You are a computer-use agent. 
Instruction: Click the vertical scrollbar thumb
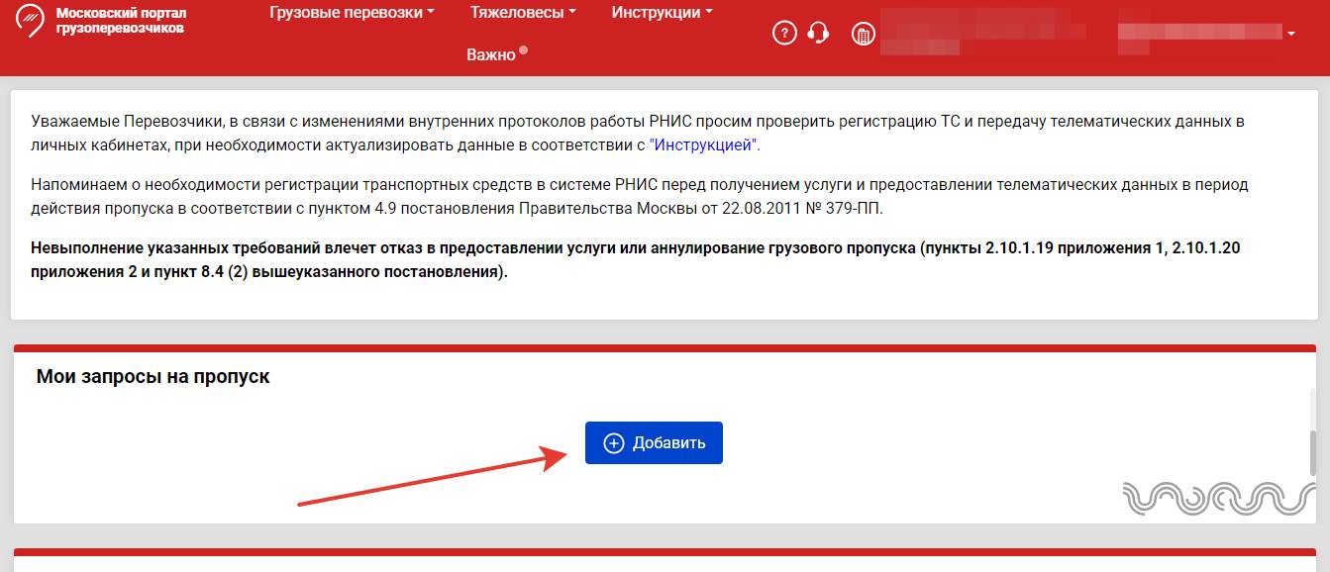tap(1313, 454)
